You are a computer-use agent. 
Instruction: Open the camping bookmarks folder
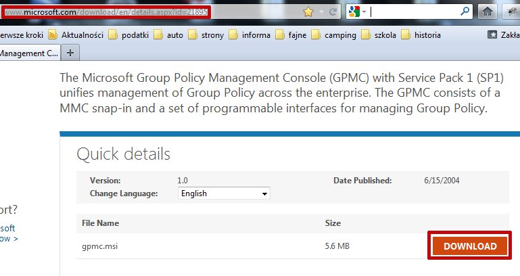[334, 34]
